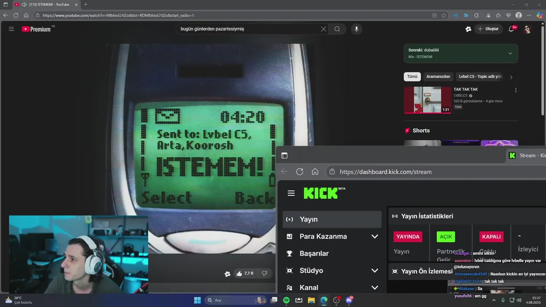Refresh the Kick dashboard window
Viewport: 546px width, 307px height.
(x=299, y=171)
